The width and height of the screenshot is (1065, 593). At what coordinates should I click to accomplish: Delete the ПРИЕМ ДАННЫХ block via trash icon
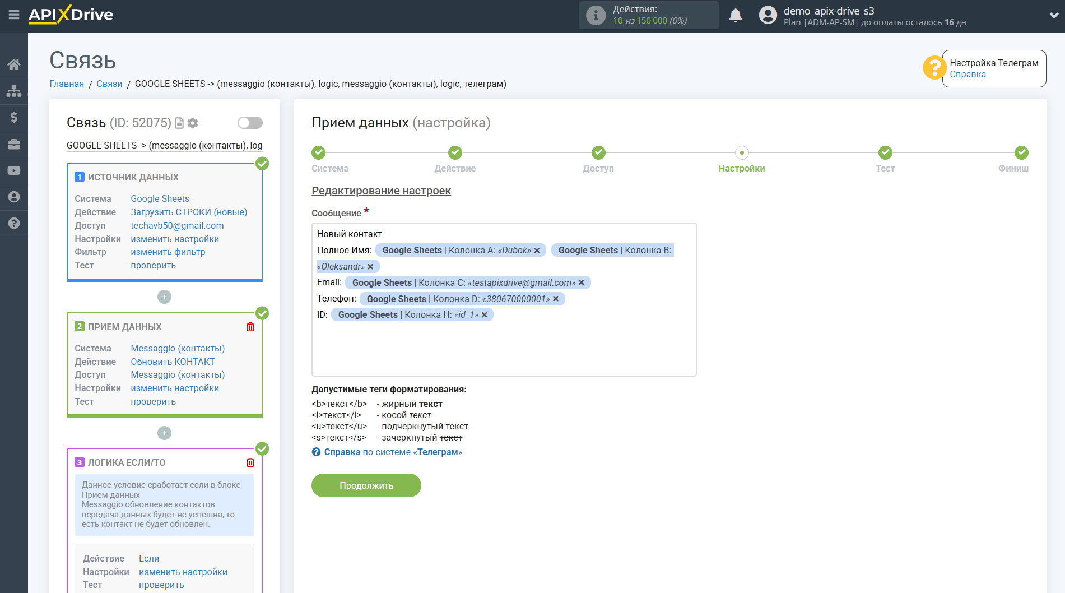(x=250, y=327)
